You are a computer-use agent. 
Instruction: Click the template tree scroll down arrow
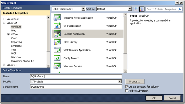tap(48, 66)
